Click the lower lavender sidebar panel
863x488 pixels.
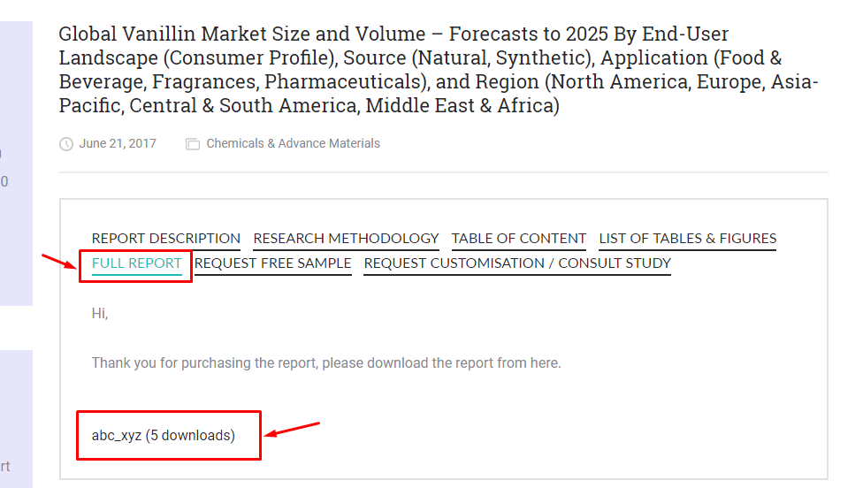[16, 419]
